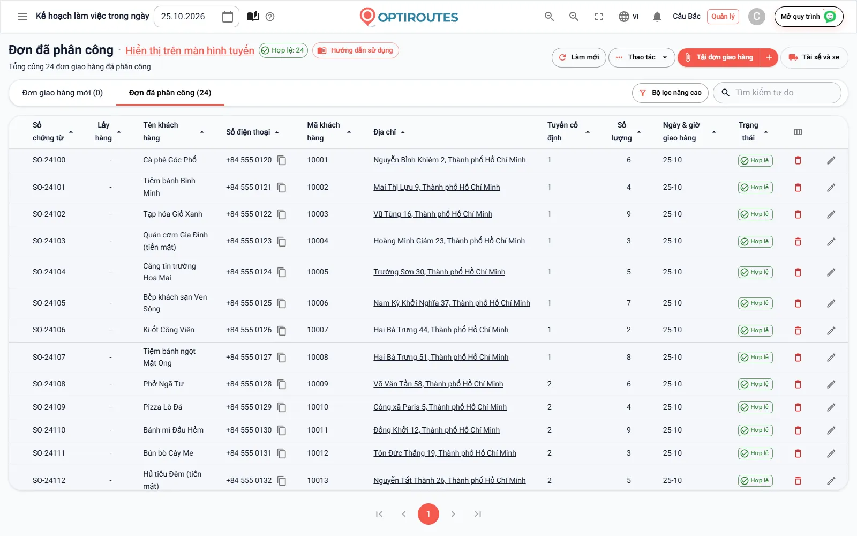857x536 pixels.
Task: Delete order SO-24108
Action: 798,384
